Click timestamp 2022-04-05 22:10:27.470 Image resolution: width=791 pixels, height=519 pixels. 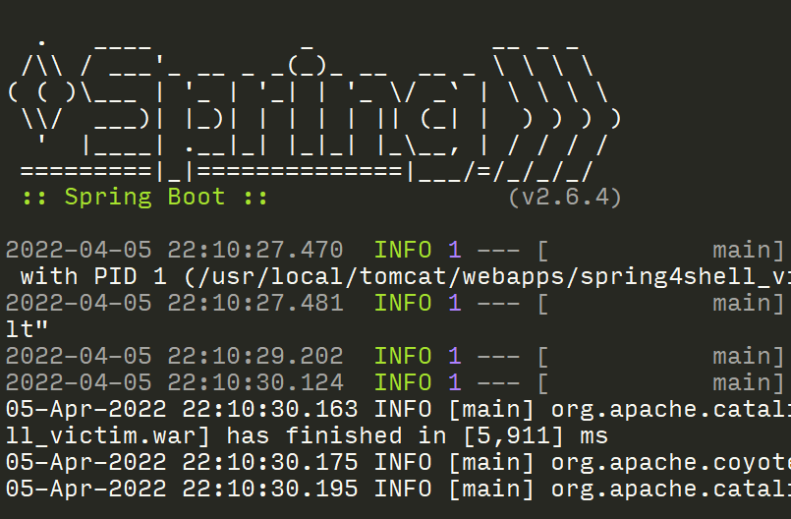tap(175, 251)
